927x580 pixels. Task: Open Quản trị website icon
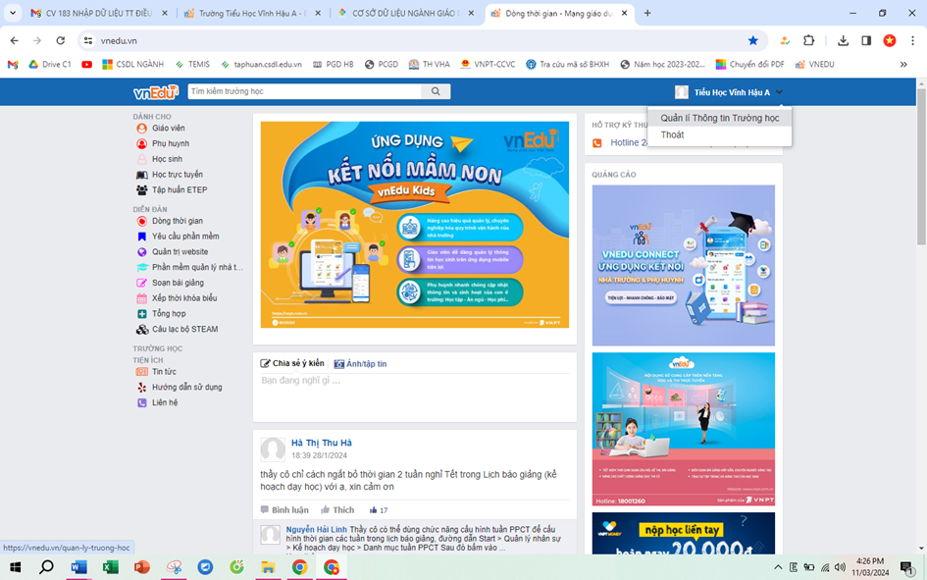(x=142, y=251)
